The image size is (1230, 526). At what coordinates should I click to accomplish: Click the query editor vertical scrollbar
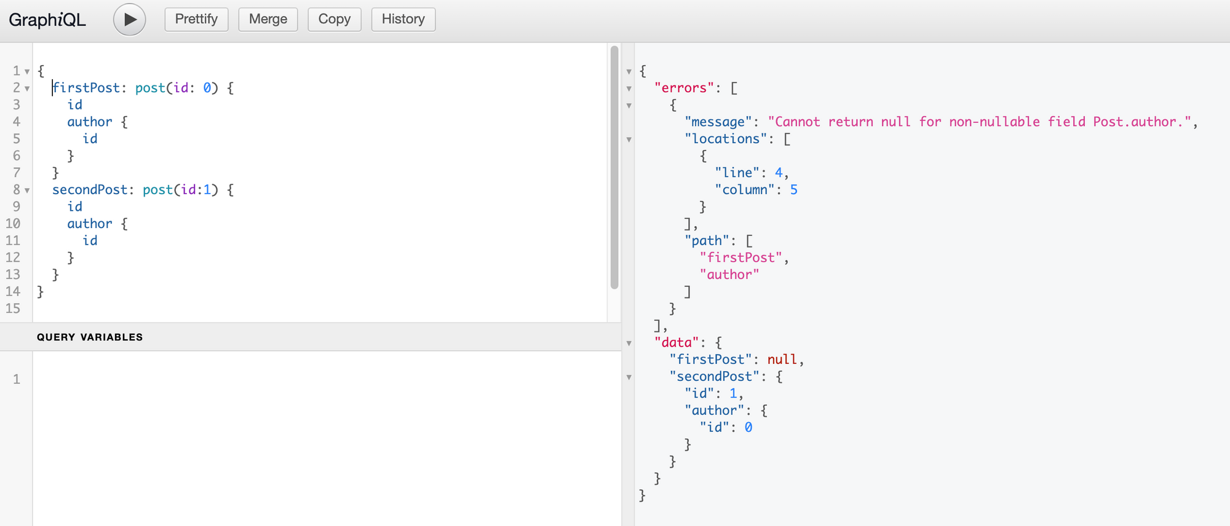(x=614, y=166)
